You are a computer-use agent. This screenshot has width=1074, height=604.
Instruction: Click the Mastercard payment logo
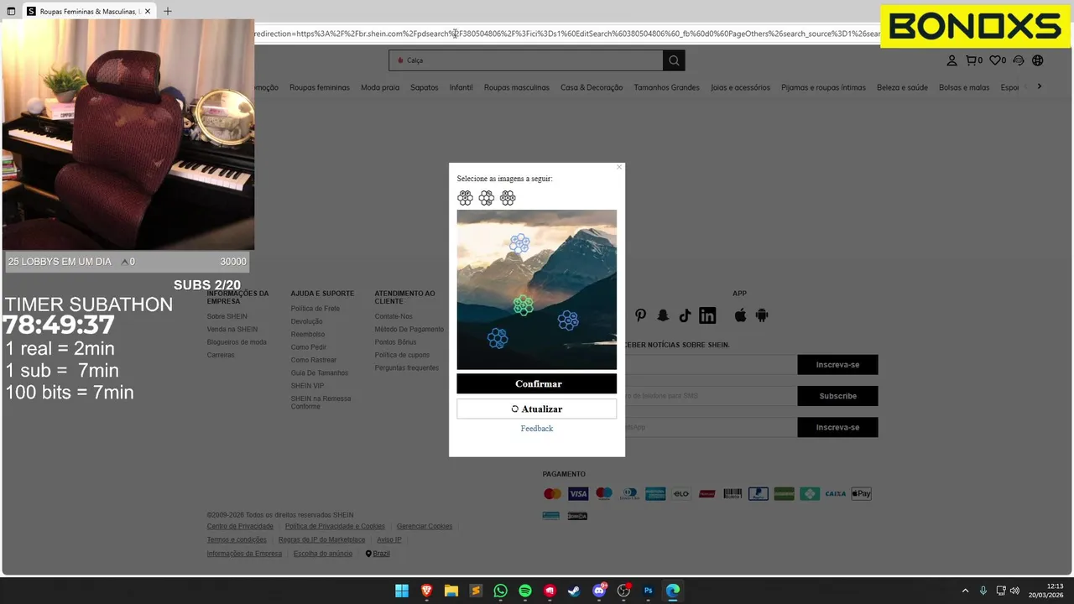(552, 493)
